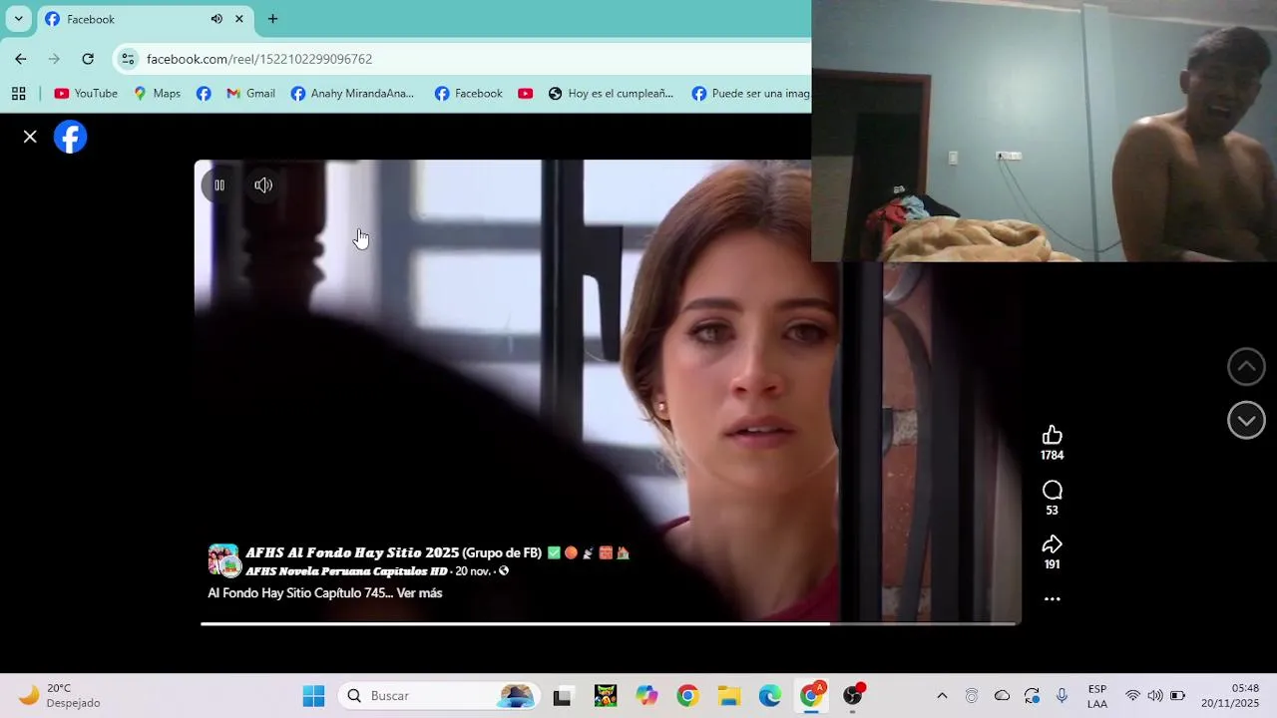The image size is (1277, 718).
Task: Go back in browser history
Action: [x=21, y=59]
